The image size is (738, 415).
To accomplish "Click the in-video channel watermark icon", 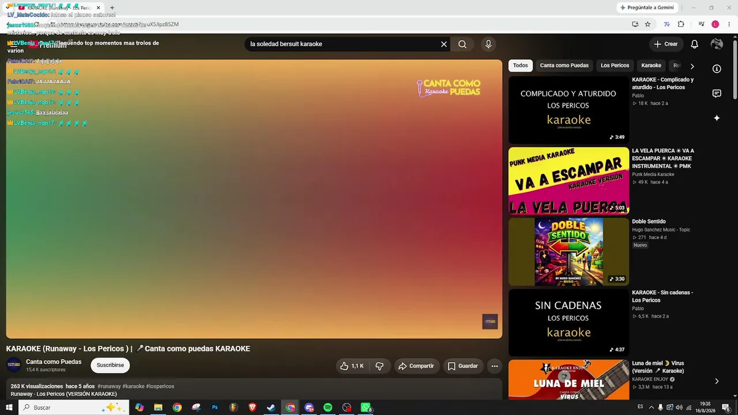I will (x=490, y=322).
